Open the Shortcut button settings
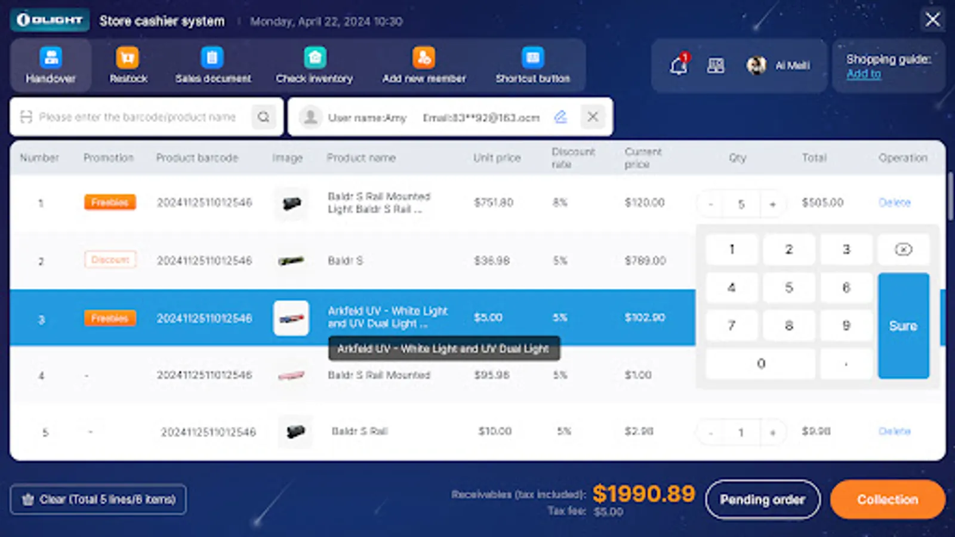 pyautogui.click(x=532, y=64)
